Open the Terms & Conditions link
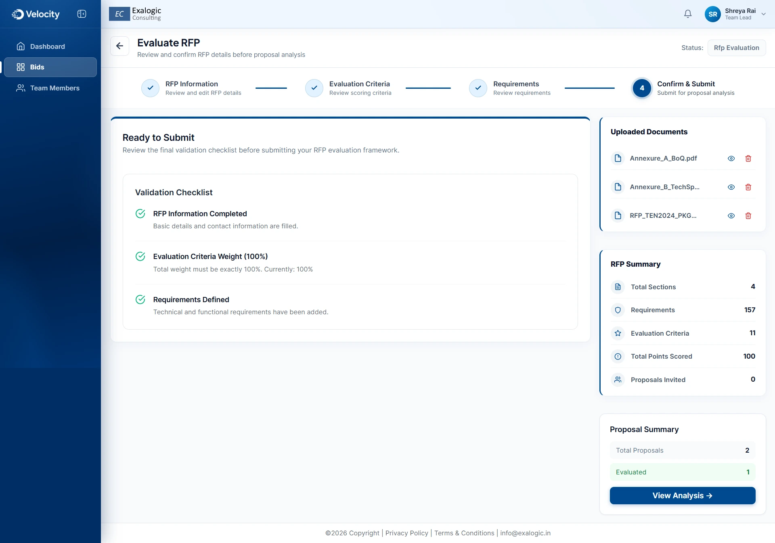Viewport: 775px width, 543px height. pyautogui.click(x=464, y=533)
